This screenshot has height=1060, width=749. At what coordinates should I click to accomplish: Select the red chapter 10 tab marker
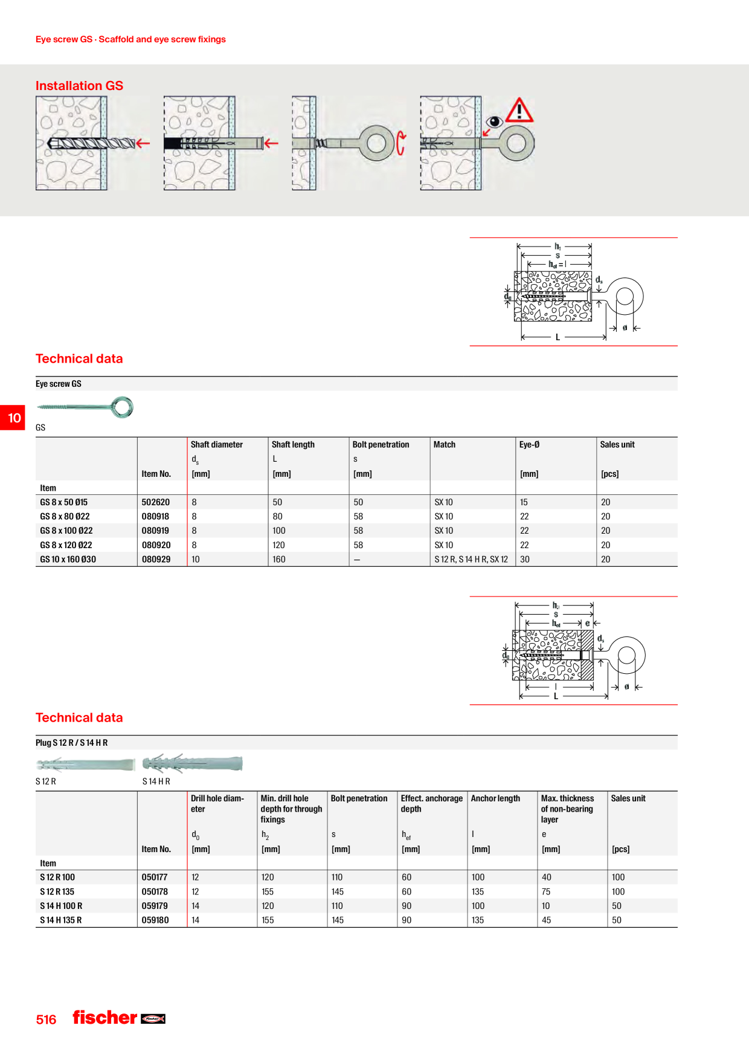click(x=13, y=418)
